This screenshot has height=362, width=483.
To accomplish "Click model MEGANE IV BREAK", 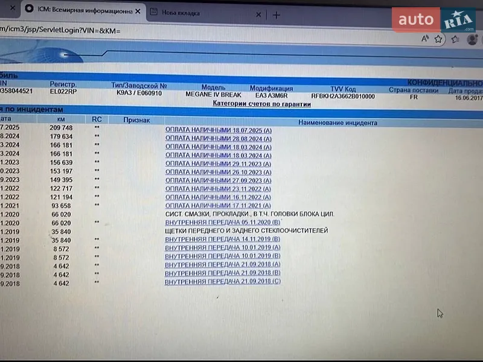I will (213, 95).
